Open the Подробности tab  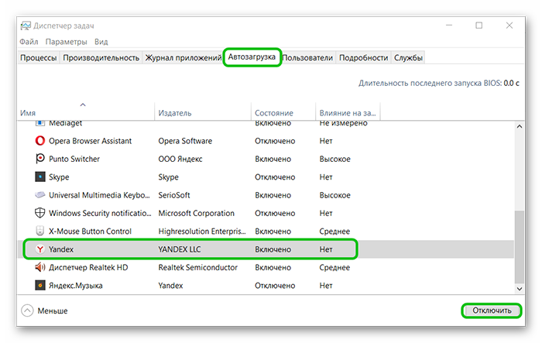click(x=363, y=58)
